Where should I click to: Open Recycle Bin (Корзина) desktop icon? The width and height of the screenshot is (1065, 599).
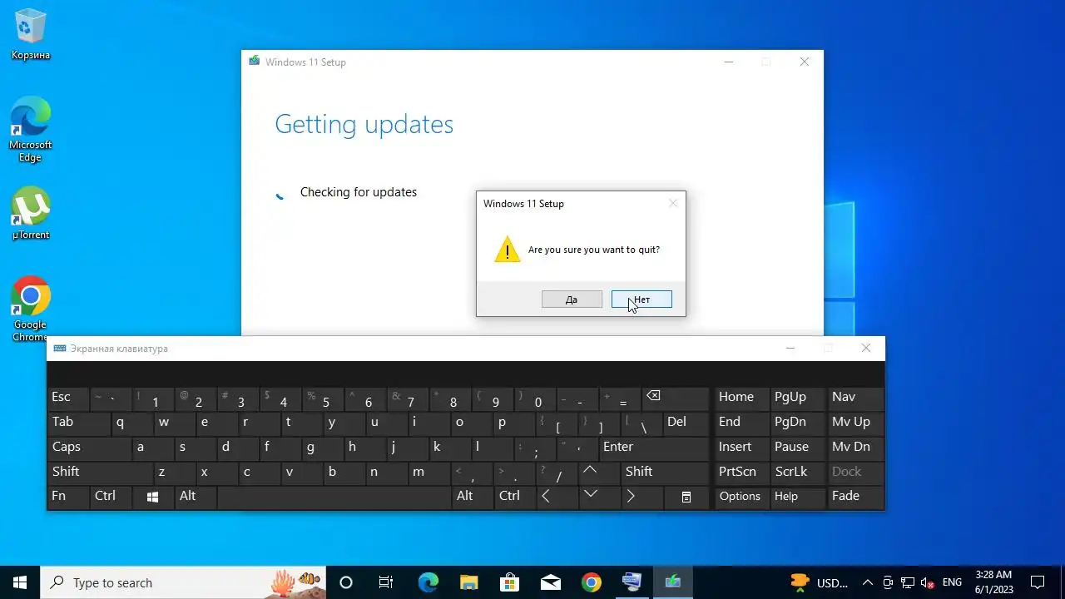31,36
